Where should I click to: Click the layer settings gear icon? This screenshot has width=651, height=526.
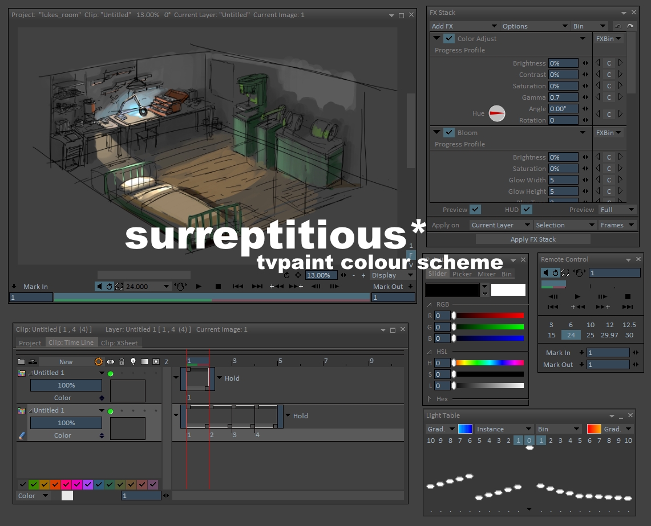(x=98, y=362)
